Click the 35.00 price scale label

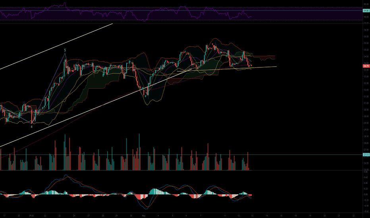pos(366,50)
